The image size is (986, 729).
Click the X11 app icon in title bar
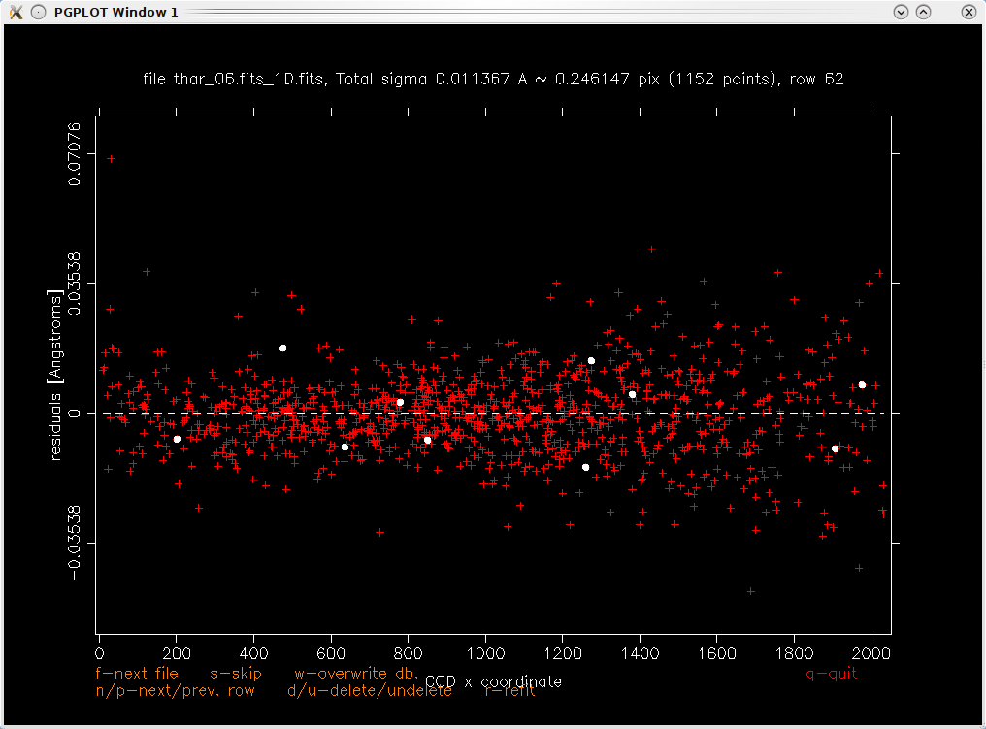coord(16,12)
